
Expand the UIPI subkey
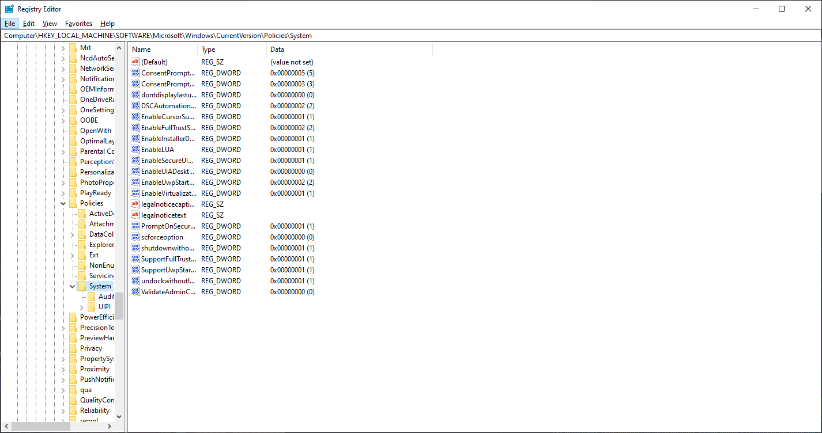(x=82, y=307)
